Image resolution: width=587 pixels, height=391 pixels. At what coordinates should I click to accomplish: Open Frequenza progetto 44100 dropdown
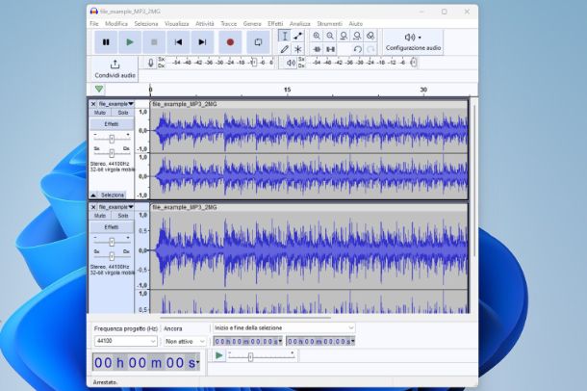[125, 341]
